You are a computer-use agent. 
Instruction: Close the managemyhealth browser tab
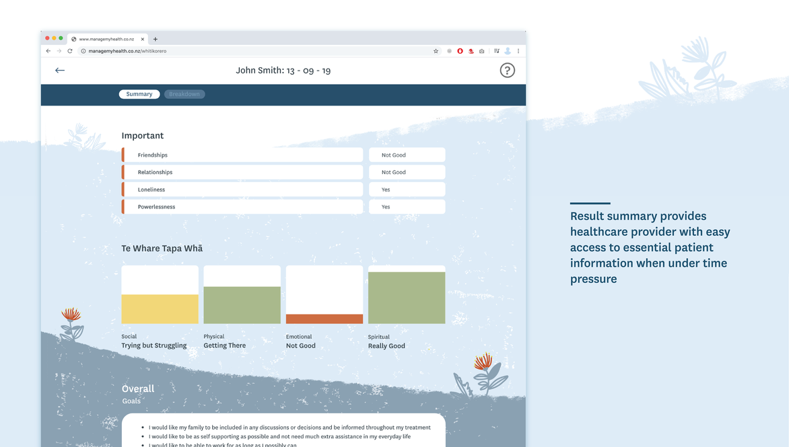pos(143,39)
